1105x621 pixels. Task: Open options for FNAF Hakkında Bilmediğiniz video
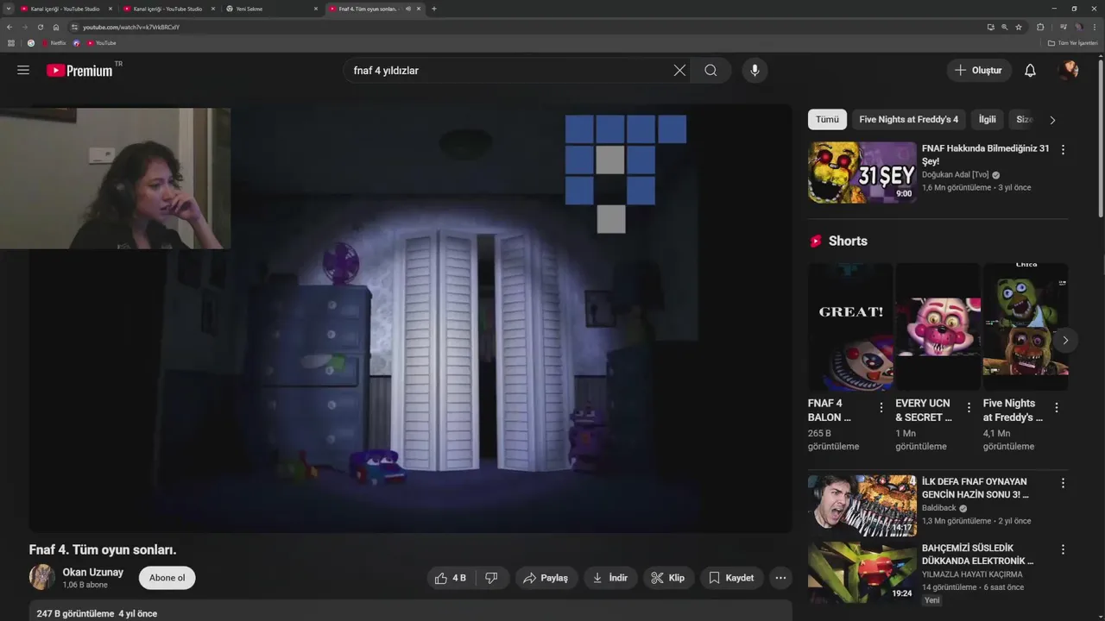[x=1063, y=150]
